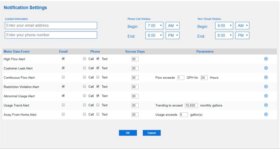Screen dimensions: 280x149
Task: Open Phone Call Window Begin time dropdown
Action: point(155,26)
